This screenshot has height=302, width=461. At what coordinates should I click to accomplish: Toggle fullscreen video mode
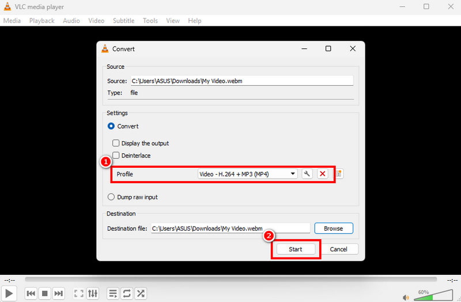tap(79, 294)
